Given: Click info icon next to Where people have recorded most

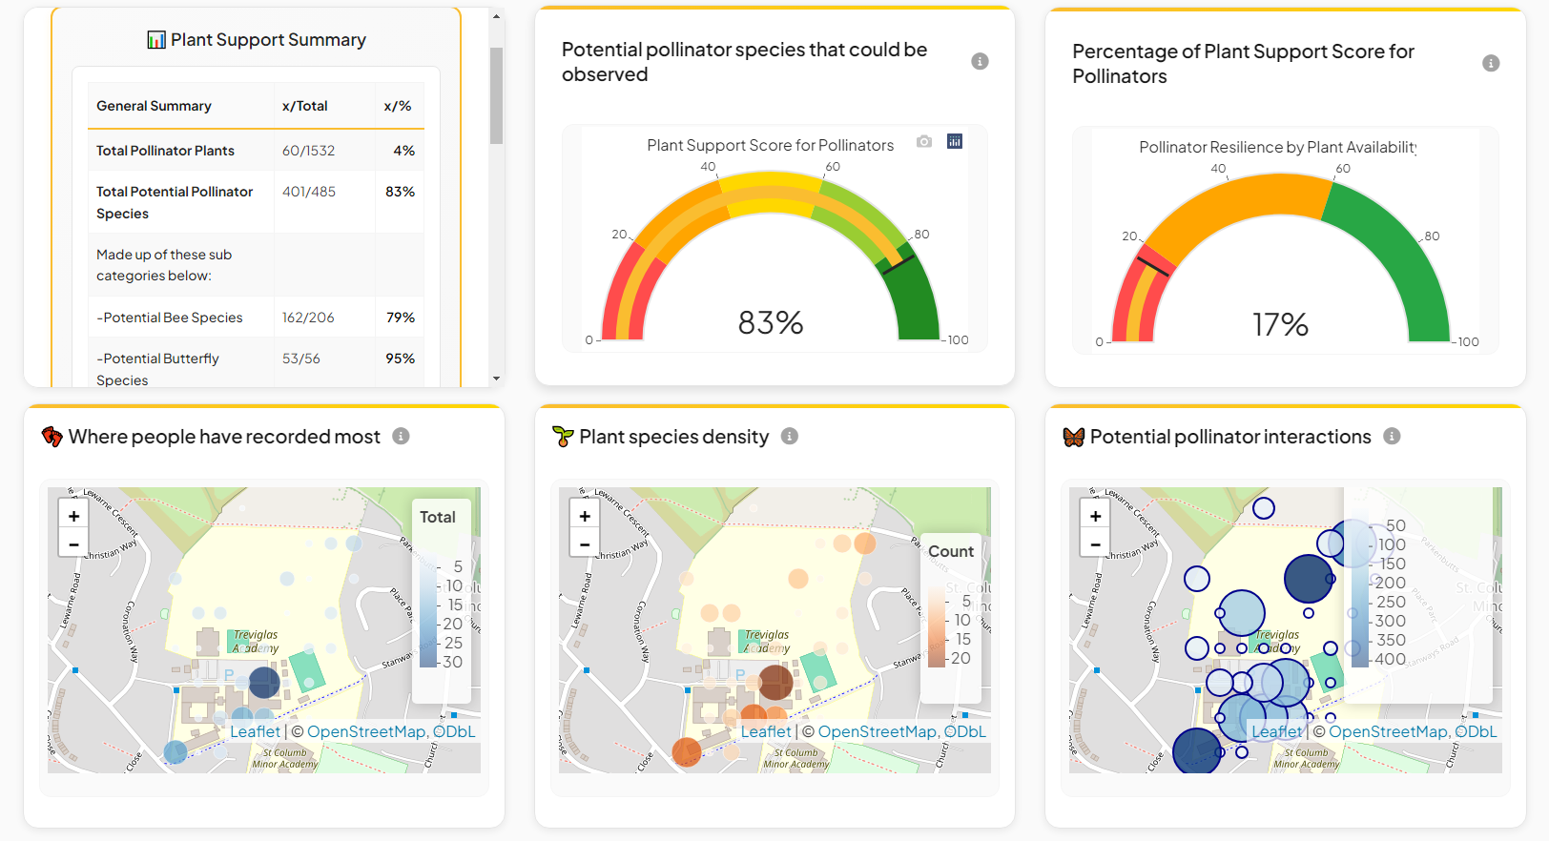Looking at the screenshot, I should coord(401,436).
